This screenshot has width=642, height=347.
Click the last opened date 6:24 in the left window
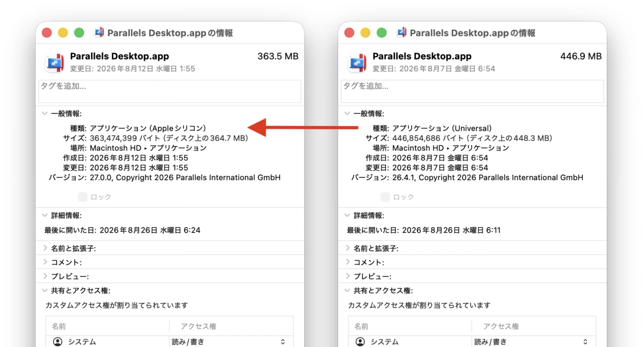point(150,230)
